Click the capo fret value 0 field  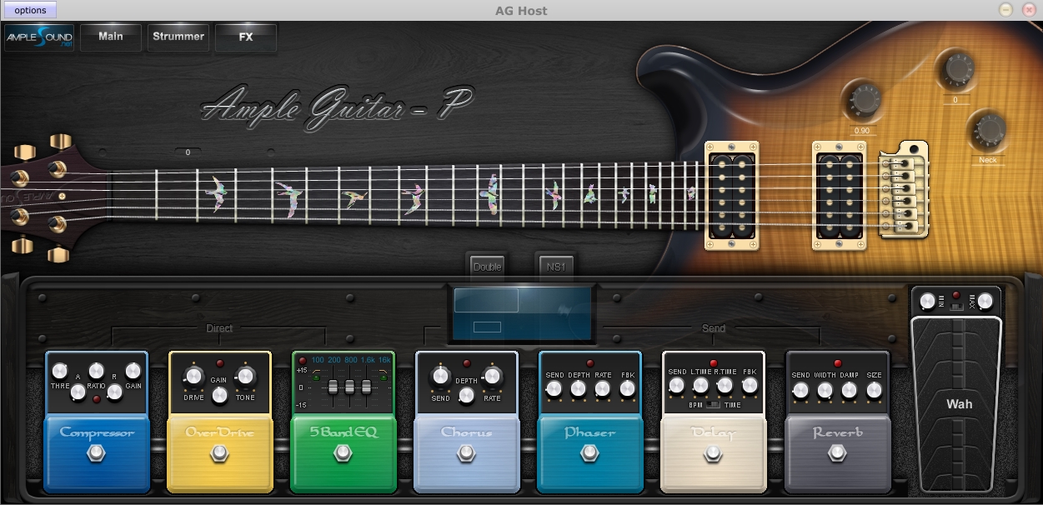[x=188, y=152]
